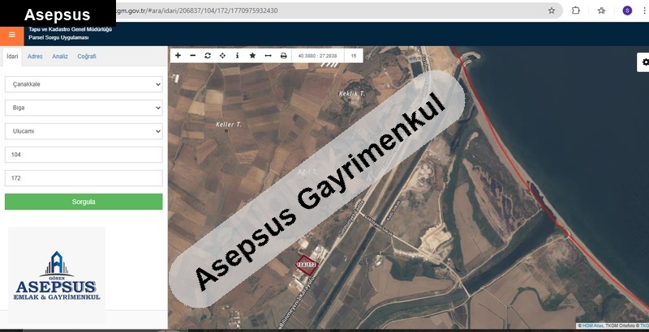This screenshot has width=649, height=332.
Task: Zoom in with the plus map tool
Action: pyautogui.click(x=178, y=56)
